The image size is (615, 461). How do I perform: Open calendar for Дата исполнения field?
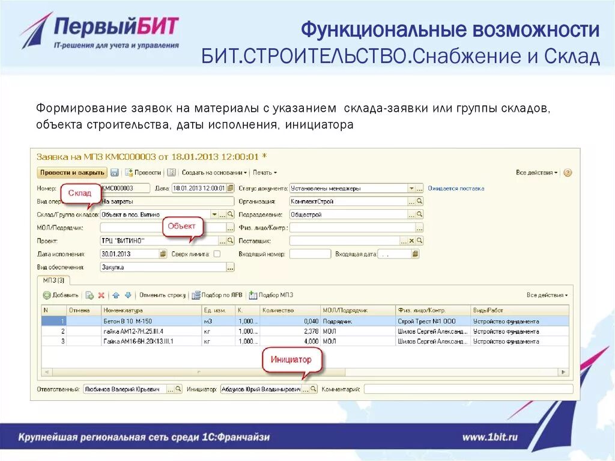pos(163,254)
